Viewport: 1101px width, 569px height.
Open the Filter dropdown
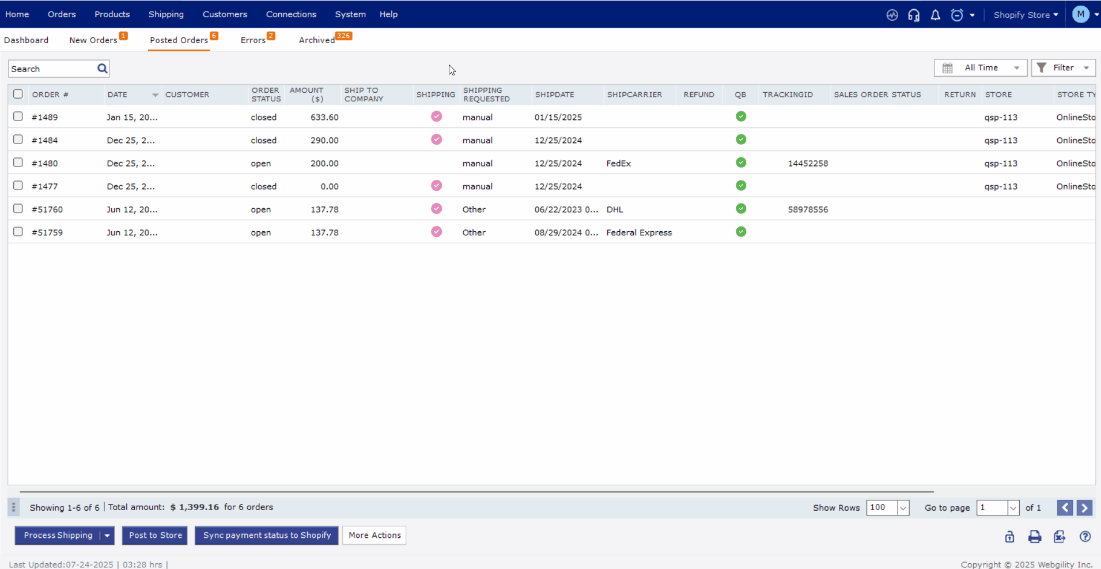pos(1063,68)
